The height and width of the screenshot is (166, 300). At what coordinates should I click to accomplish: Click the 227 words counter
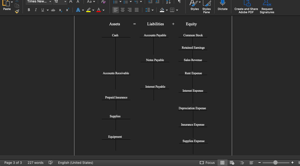(x=35, y=163)
